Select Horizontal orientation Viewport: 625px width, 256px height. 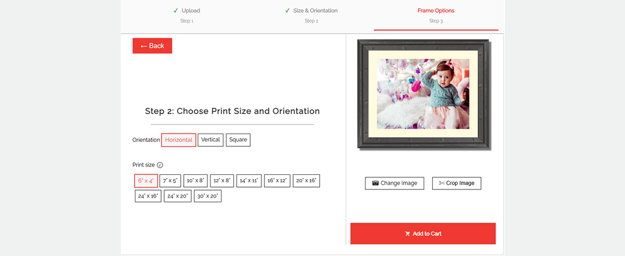(178, 140)
